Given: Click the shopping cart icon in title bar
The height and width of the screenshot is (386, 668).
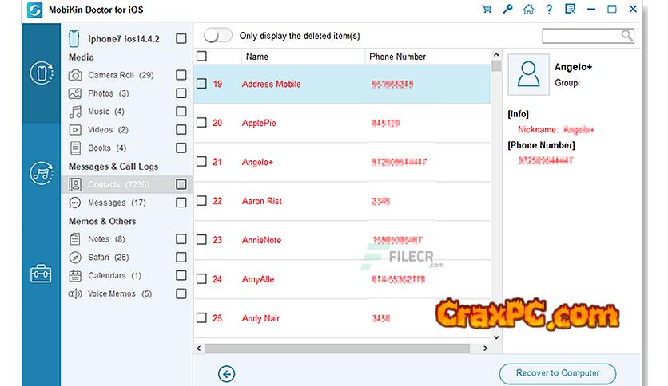Looking at the screenshot, I should [487, 10].
